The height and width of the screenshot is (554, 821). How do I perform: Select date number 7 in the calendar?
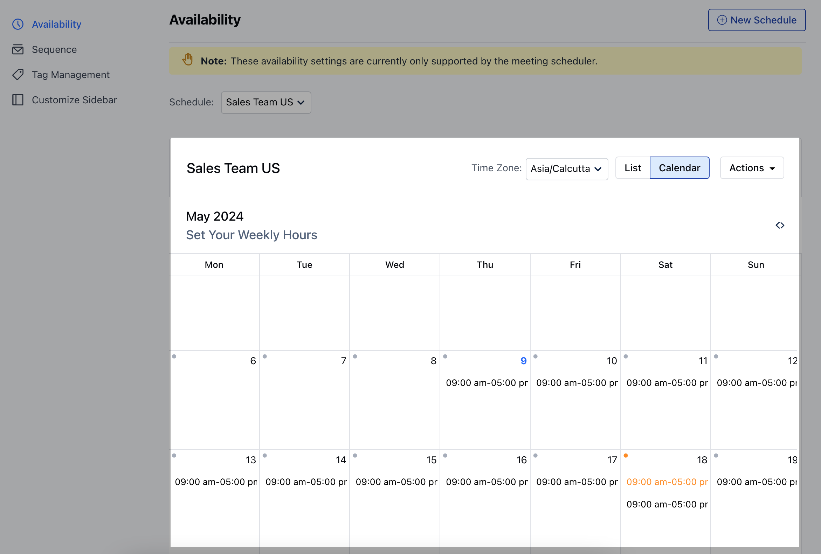point(343,361)
